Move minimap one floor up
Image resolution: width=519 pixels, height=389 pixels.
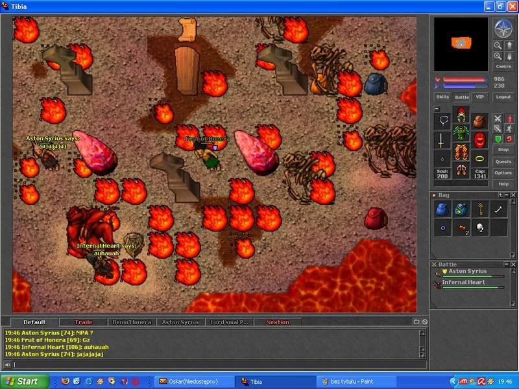tap(509, 45)
